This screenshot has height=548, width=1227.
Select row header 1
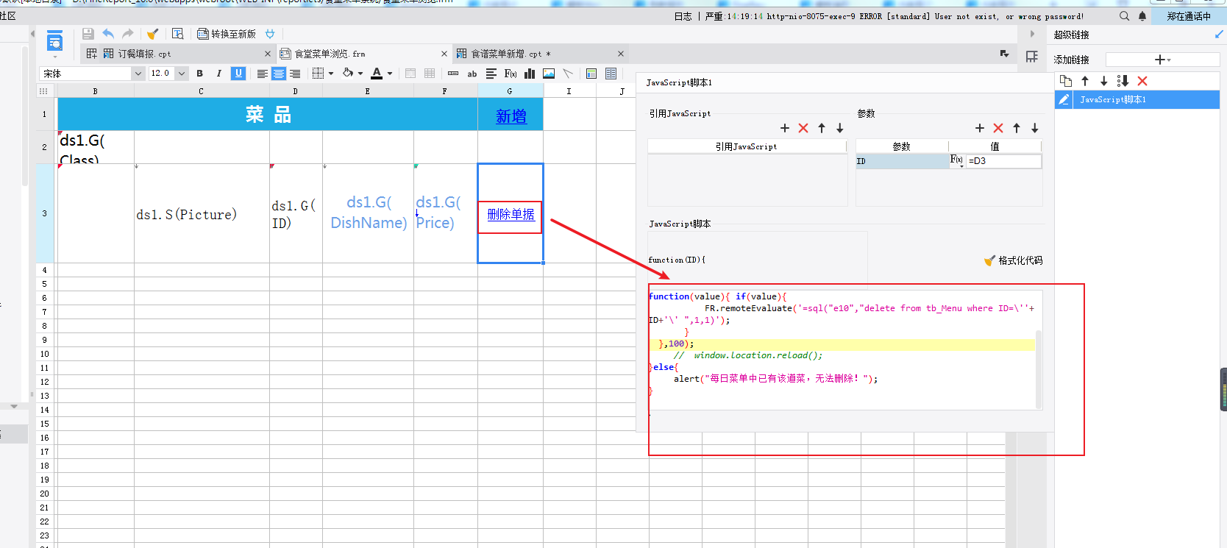coord(45,115)
